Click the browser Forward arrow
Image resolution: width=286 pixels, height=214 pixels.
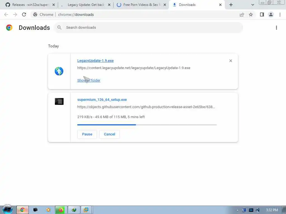click(x=15, y=14)
